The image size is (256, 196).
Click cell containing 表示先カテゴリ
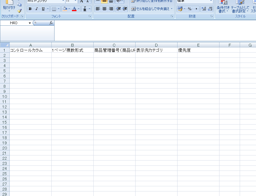coord(156,50)
